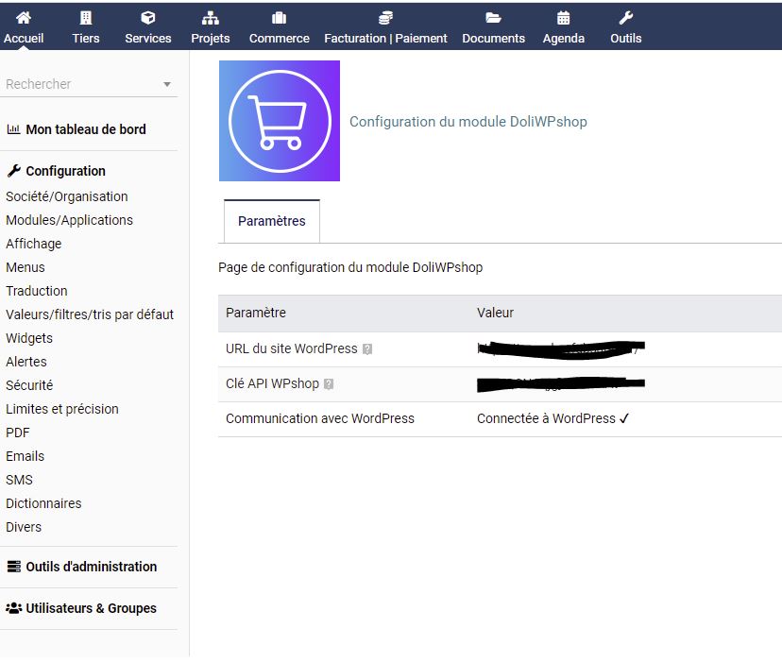Click help icon next to Clé API WPshop
Image resolution: width=782 pixels, height=662 pixels.
[329, 384]
